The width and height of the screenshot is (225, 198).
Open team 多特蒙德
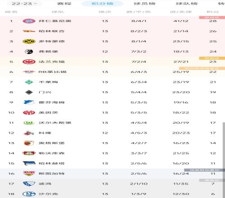click(52, 41)
